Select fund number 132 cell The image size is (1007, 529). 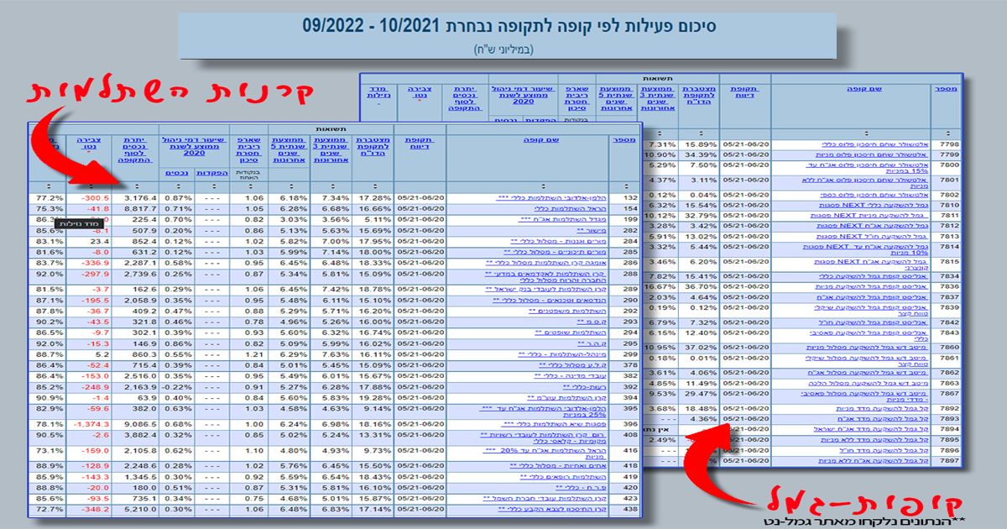[623, 197]
